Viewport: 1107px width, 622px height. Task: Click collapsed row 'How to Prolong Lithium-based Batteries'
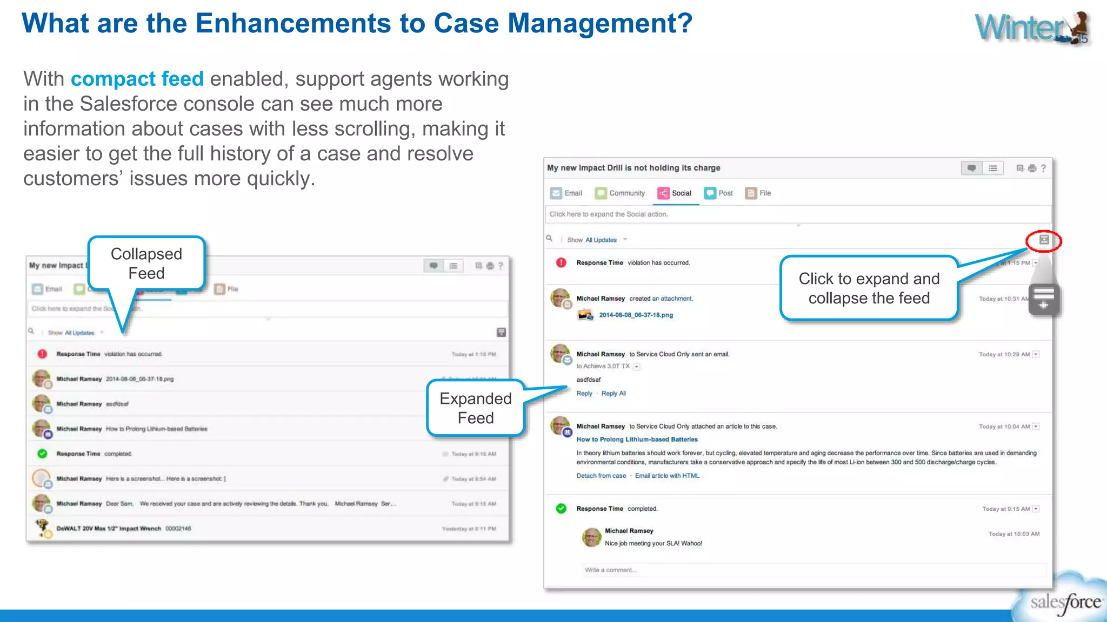268,429
